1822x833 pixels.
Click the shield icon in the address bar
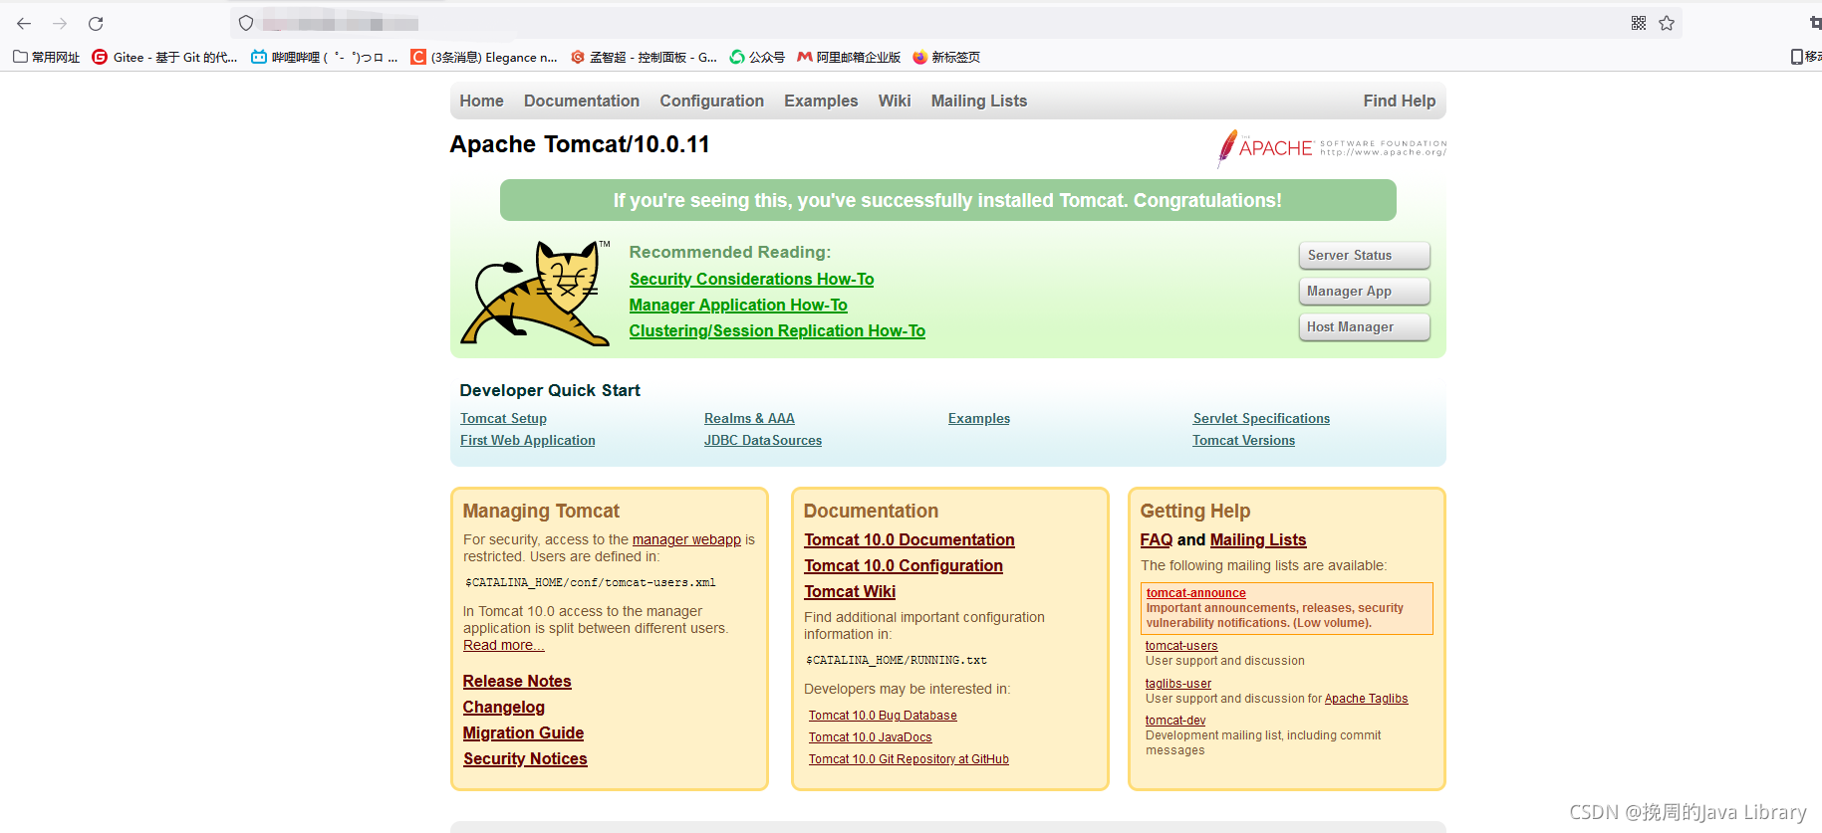click(246, 23)
